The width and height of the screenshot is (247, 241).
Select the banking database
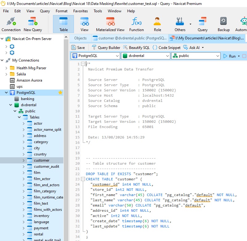pyautogui.click(x=27, y=99)
